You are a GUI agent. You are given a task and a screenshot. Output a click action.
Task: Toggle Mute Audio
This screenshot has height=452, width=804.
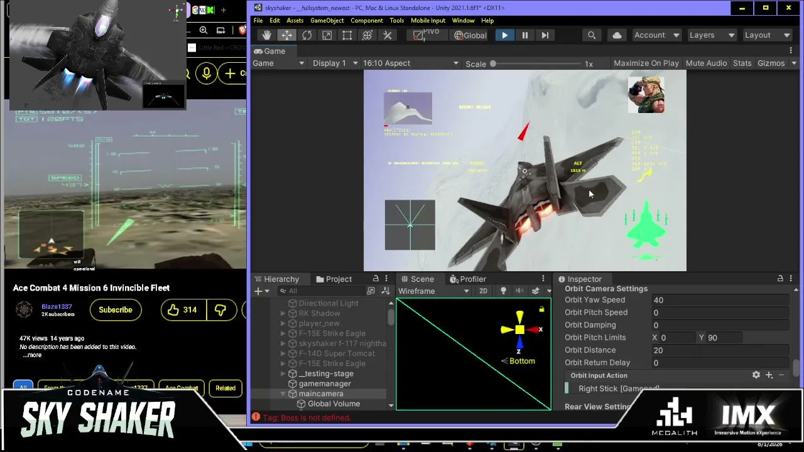[706, 63]
